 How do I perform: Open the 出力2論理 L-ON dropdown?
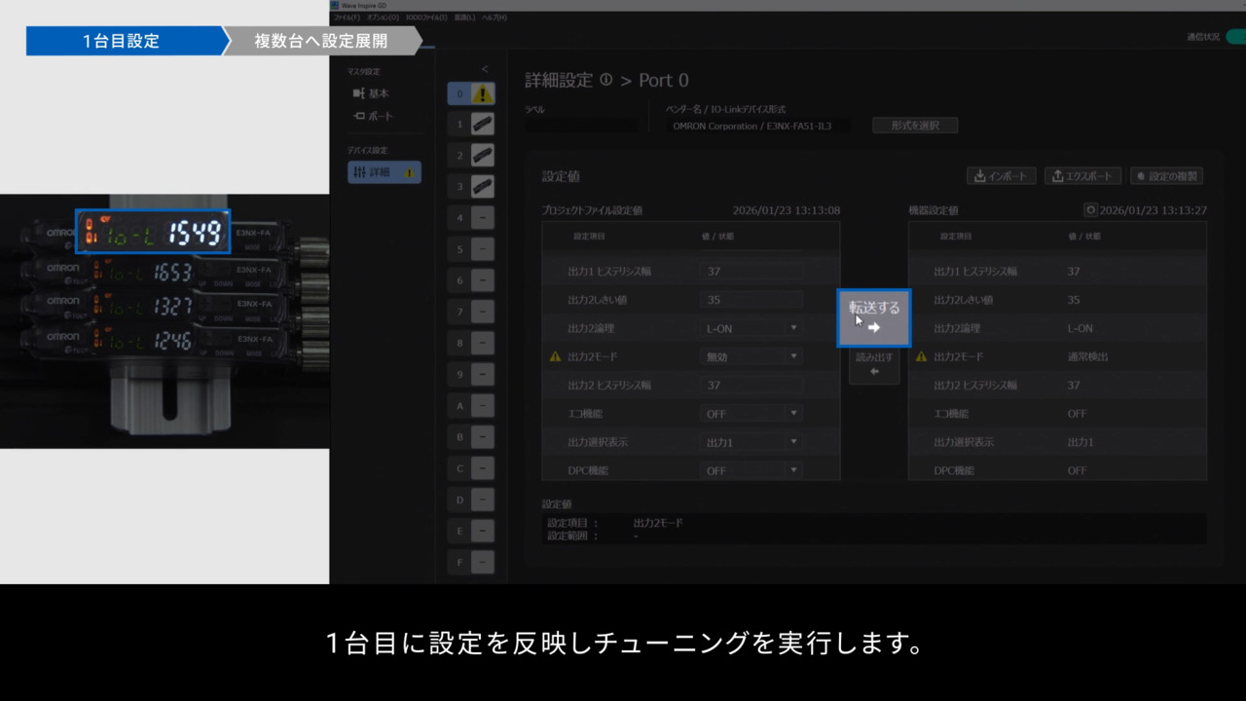point(751,328)
